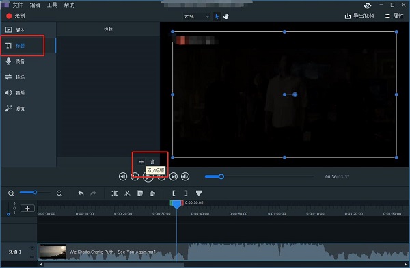This screenshot has height=268, width=410.
Task: Click the top-middle canvas resize handle
Action: coord(284,31)
